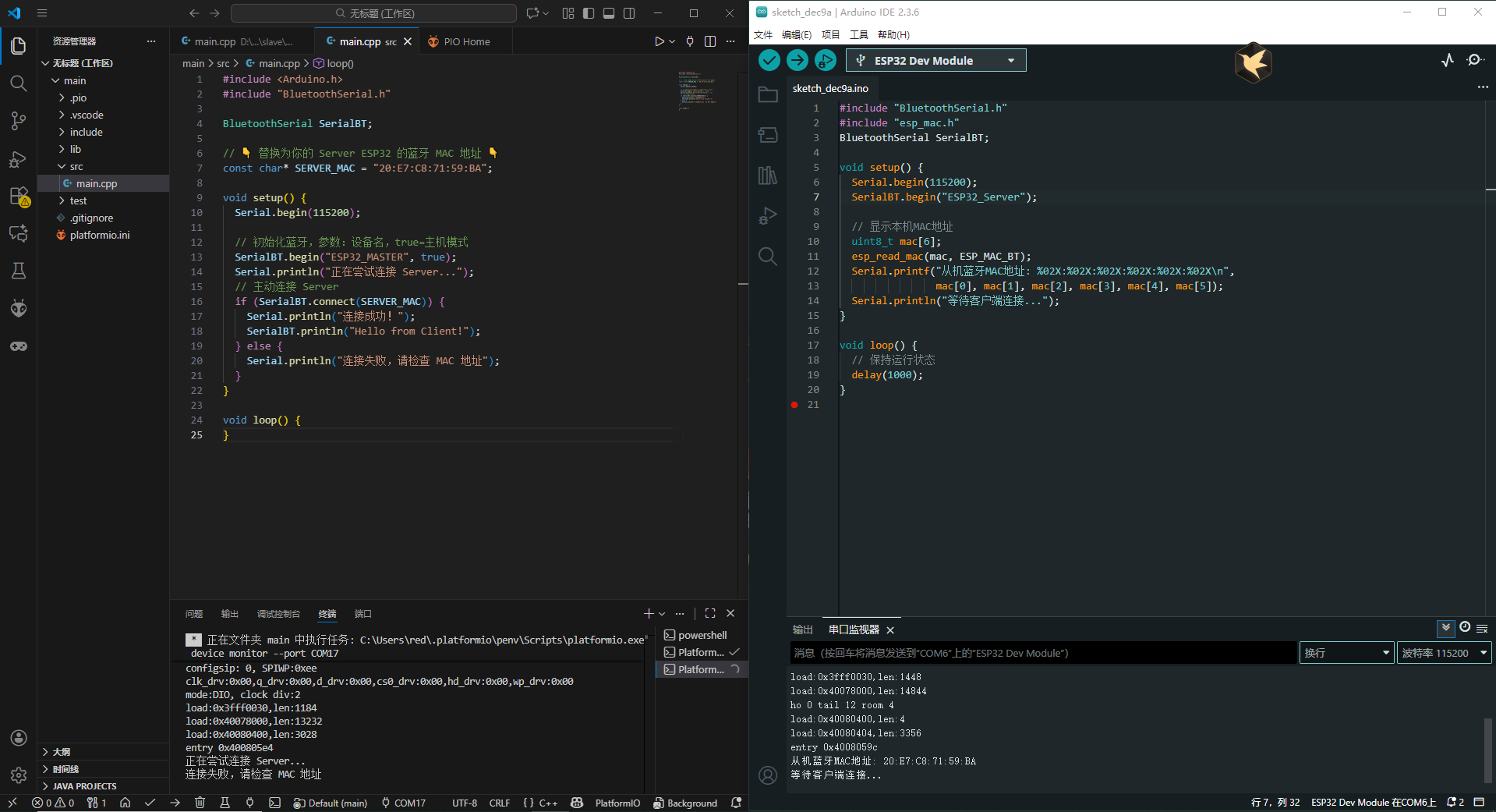Open the VS Code Explorer view

(x=19, y=46)
